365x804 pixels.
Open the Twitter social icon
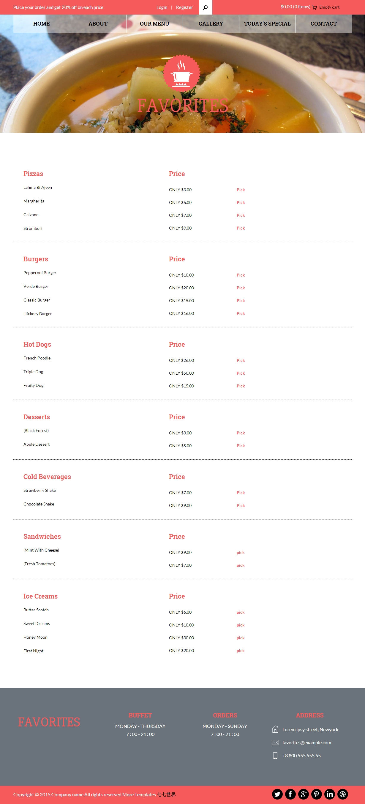coord(277,794)
